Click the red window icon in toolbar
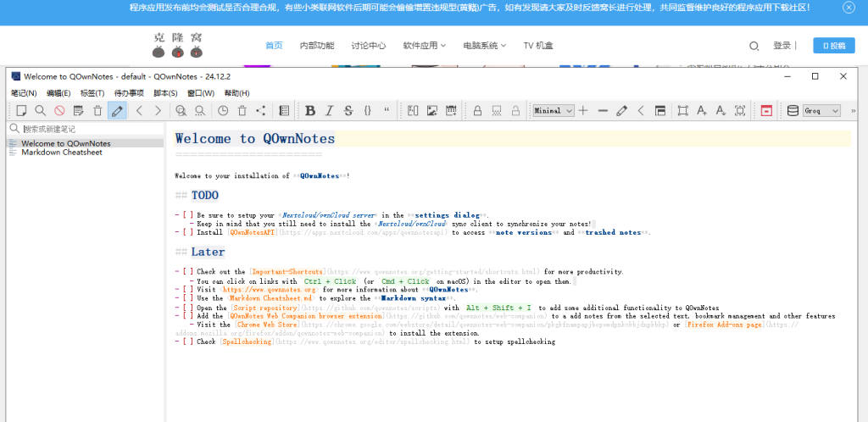Image resolution: width=868 pixels, height=422 pixels. tap(766, 111)
